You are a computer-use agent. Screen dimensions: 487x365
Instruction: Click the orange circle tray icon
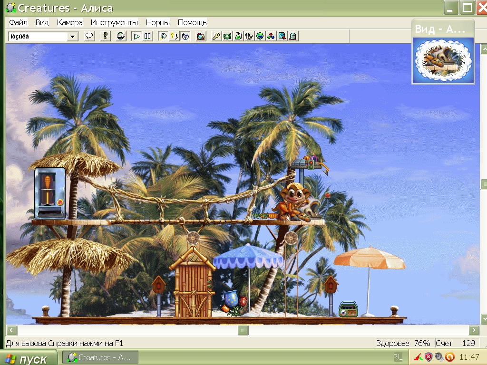pyautogui.click(x=450, y=357)
